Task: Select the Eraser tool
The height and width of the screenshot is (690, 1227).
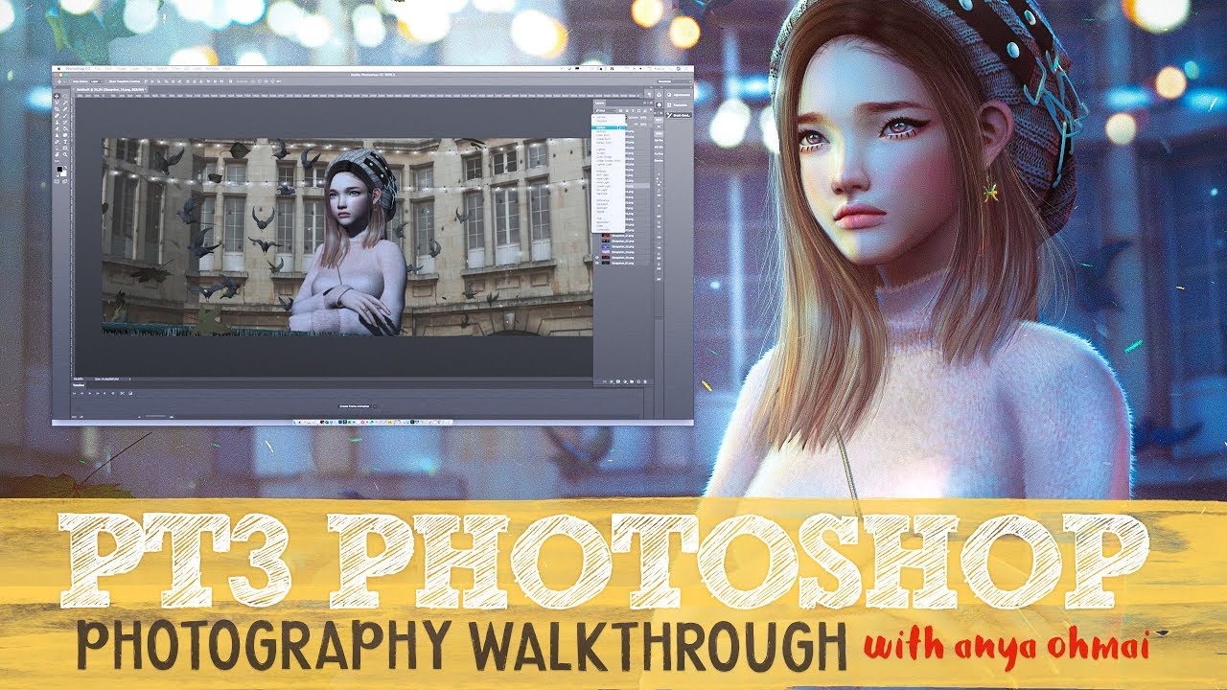Action: [x=57, y=129]
